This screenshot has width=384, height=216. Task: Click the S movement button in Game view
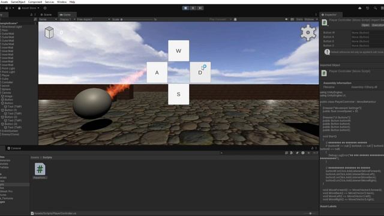pos(179,94)
